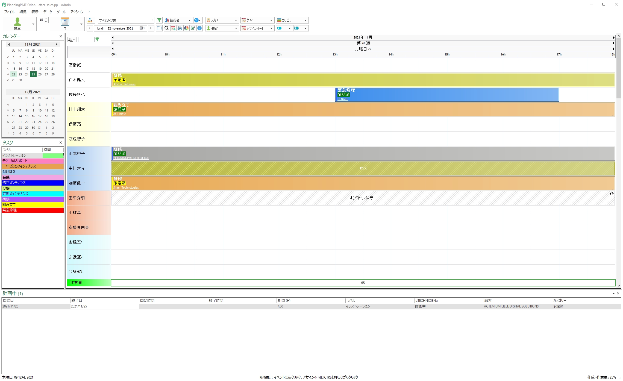Close the 計画中 panel
The width and height of the screenshot is (623, 381).
click(618, 293)
